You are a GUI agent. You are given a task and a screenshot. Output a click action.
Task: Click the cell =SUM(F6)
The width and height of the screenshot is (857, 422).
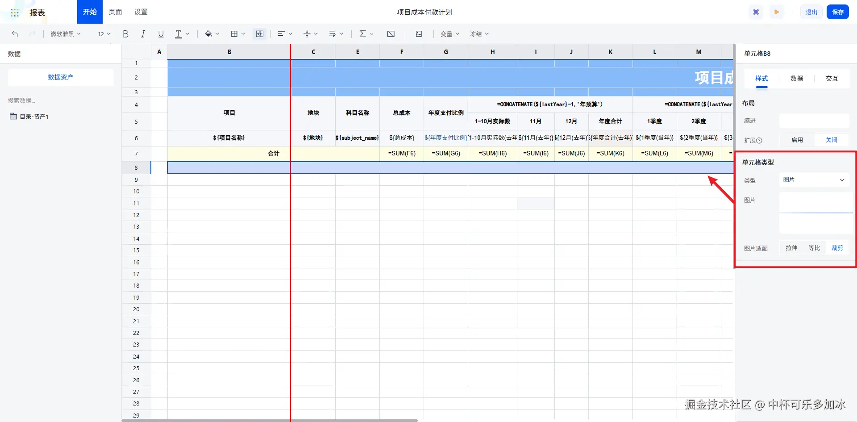(402, 153)
